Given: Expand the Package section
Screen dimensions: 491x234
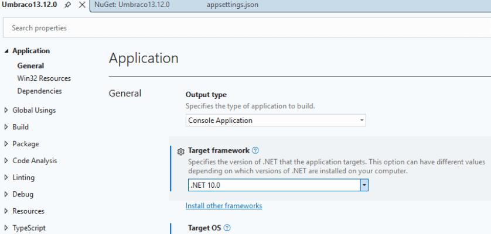Looking at the screenshot, I should 6,144.
